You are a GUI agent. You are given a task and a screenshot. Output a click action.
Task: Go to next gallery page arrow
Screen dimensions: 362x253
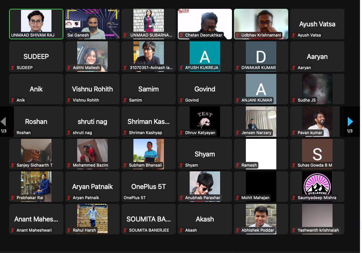350,122
